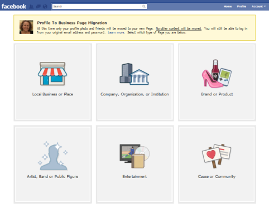
Task: Open notifications globe icon
Action: pyautogui.click(x=45, y=7)
